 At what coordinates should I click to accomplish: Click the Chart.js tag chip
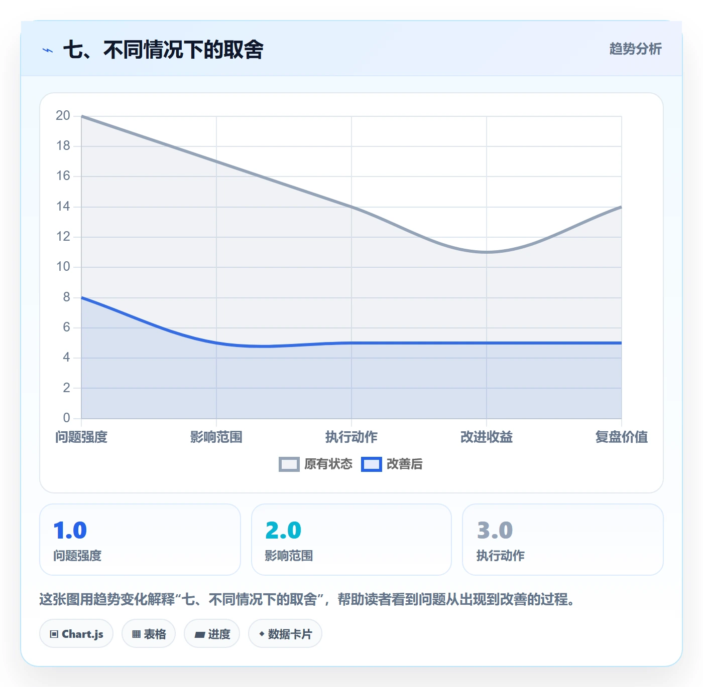76,634
